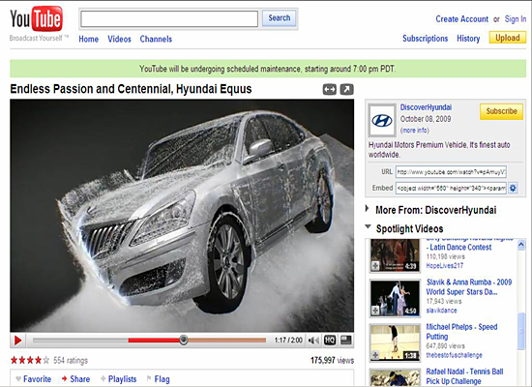Click the star rating row
Image resolution: width=532 pixels, height=387 pixels.
click(x=30, y=360)
